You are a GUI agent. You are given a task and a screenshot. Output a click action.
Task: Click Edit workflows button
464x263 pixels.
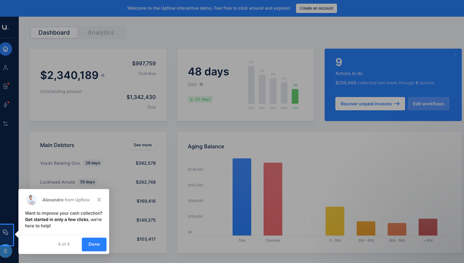428,104
